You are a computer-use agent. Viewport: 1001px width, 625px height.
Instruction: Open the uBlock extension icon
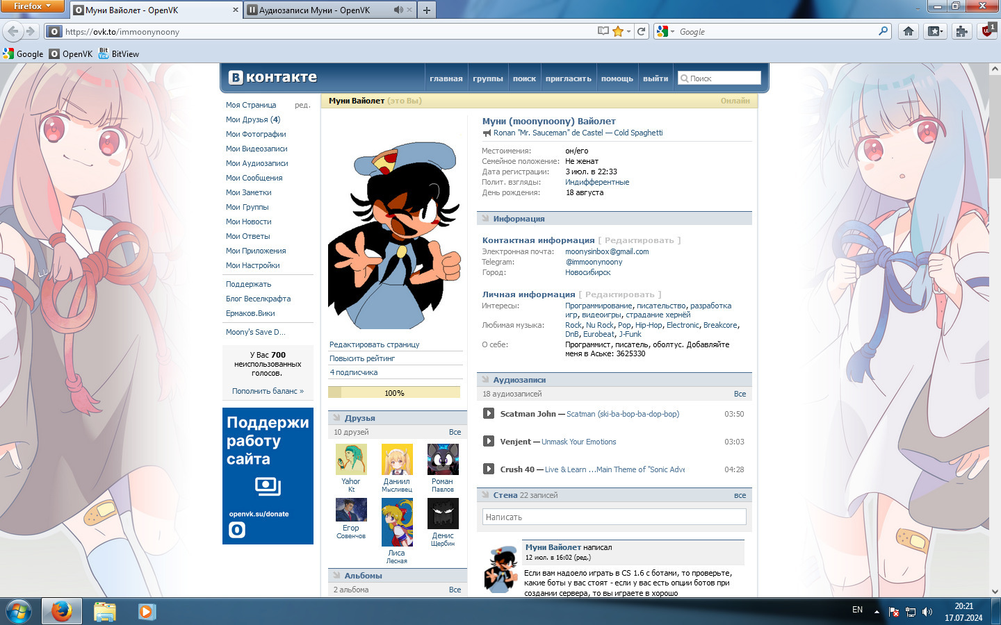click(987, 31)
